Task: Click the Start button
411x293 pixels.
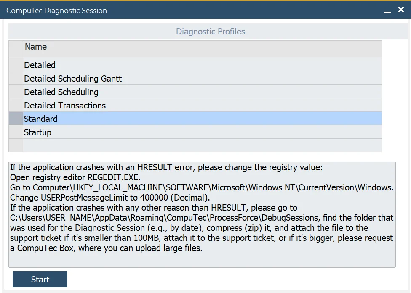Action: (x=40, y=280)
